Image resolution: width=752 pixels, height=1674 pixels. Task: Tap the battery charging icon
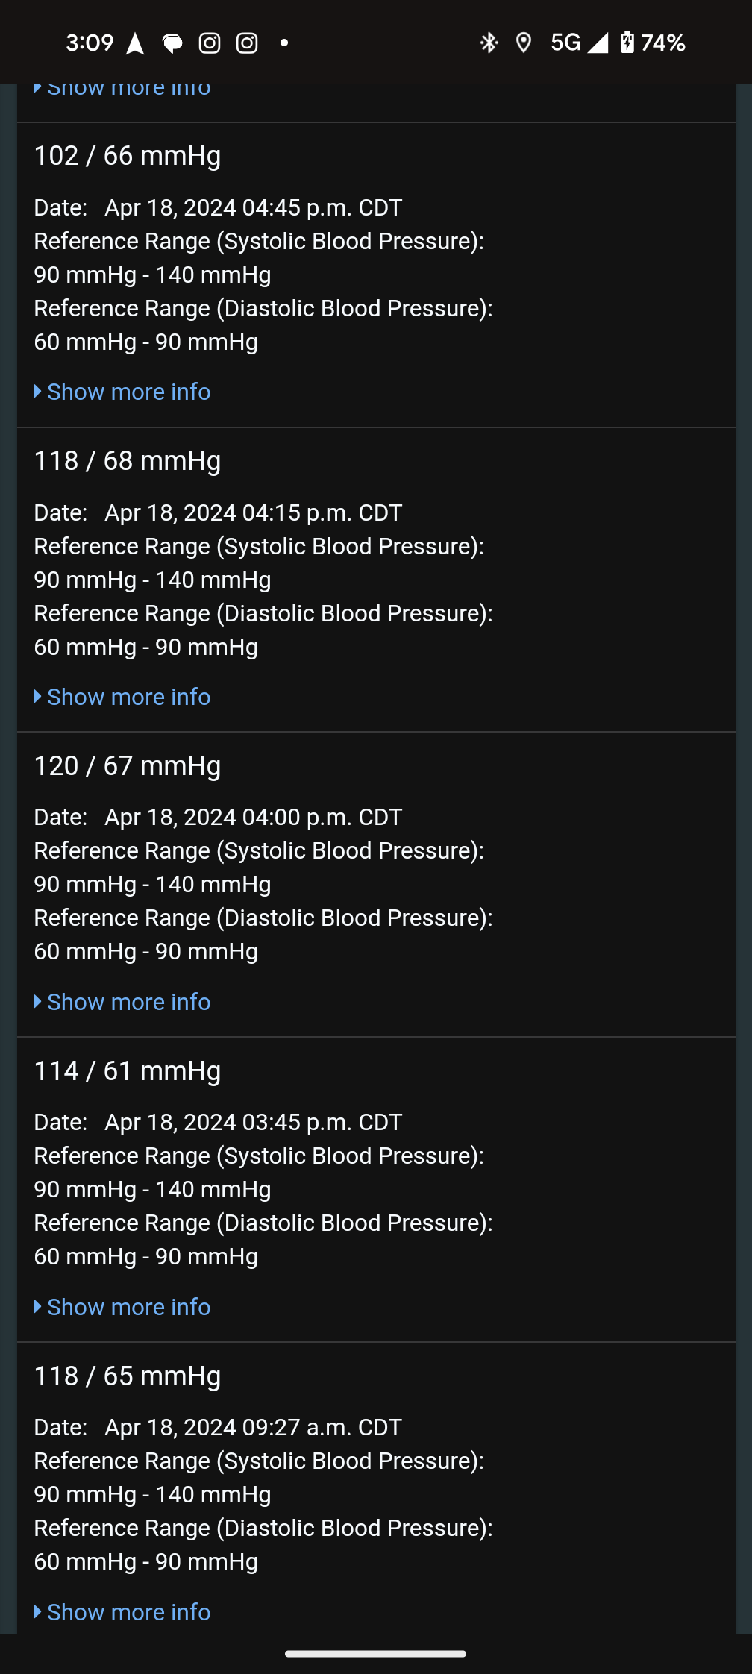(627, 43)
